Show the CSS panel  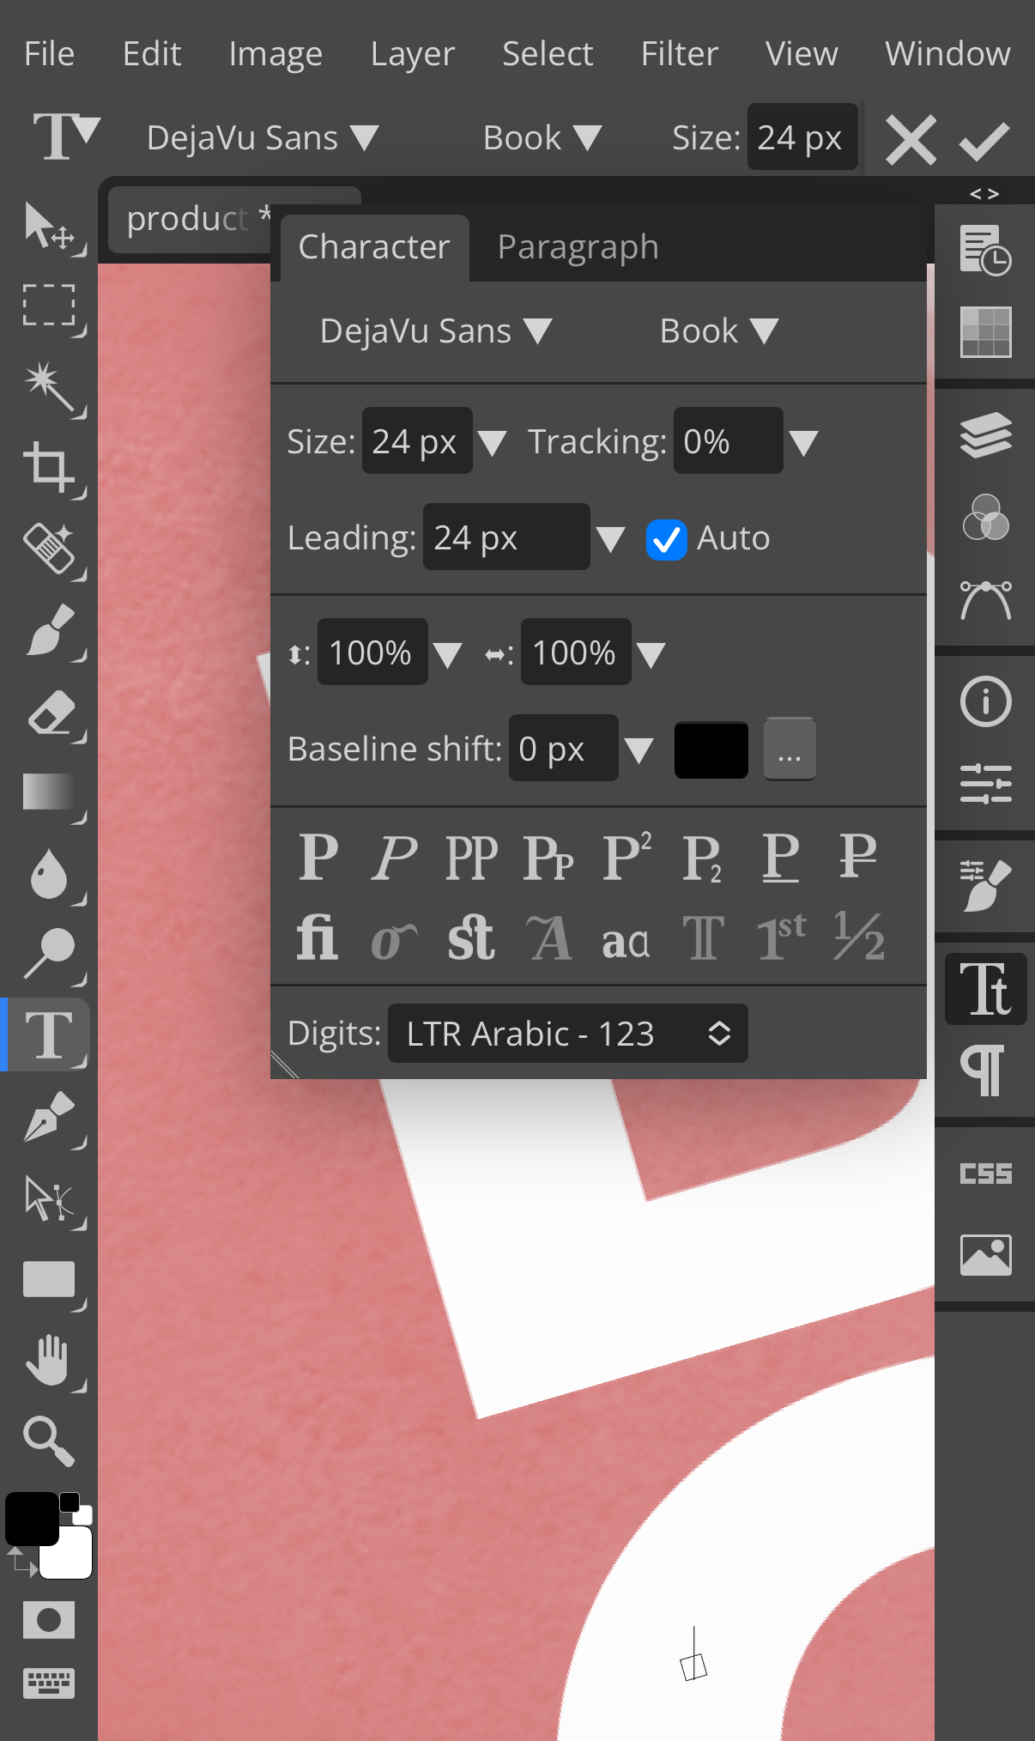click(x=985, y=1174)
